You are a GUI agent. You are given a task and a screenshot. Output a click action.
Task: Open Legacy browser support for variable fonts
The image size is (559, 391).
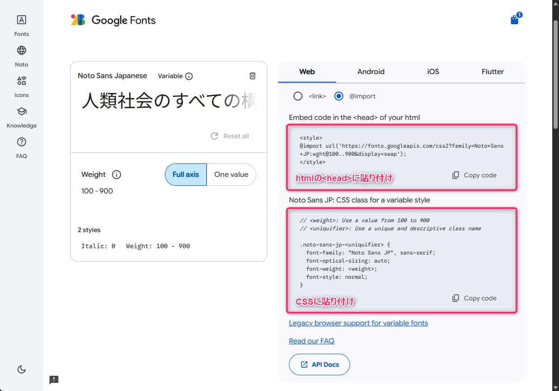tap(358, 323)
